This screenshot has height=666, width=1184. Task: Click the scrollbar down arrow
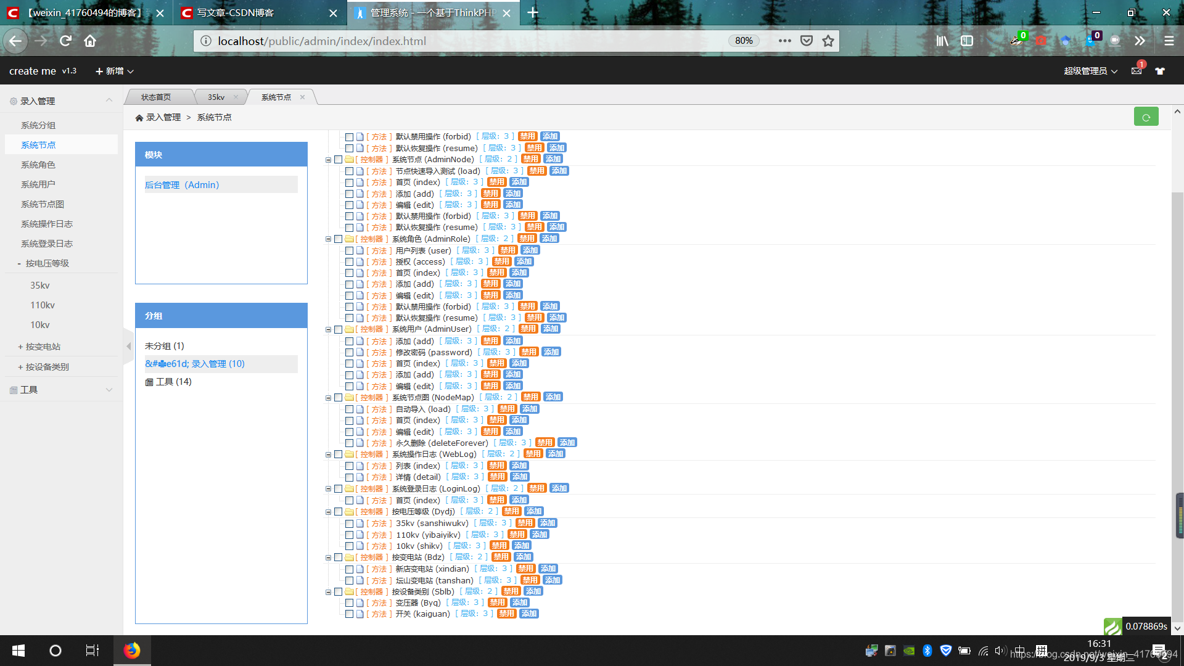(1177, 628)
